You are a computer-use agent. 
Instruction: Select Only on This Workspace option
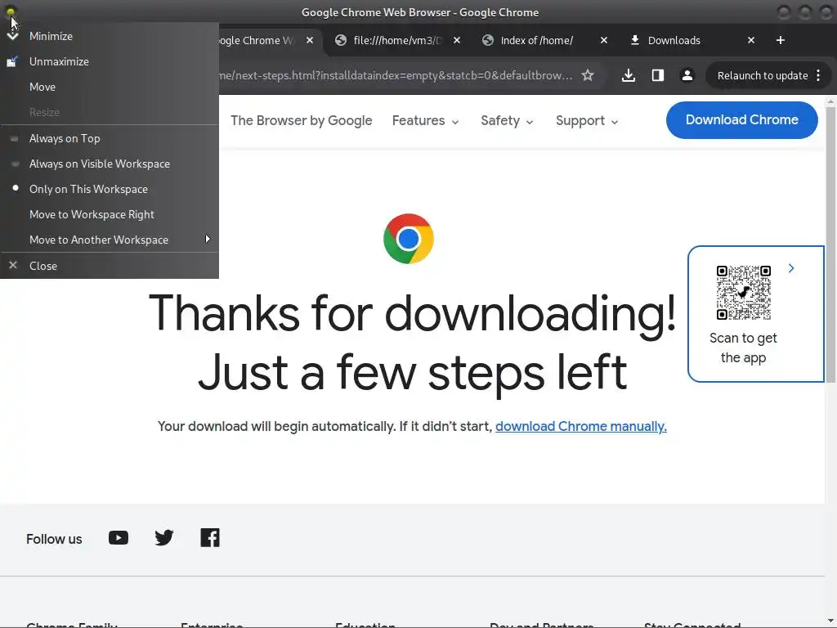[110, 189]
